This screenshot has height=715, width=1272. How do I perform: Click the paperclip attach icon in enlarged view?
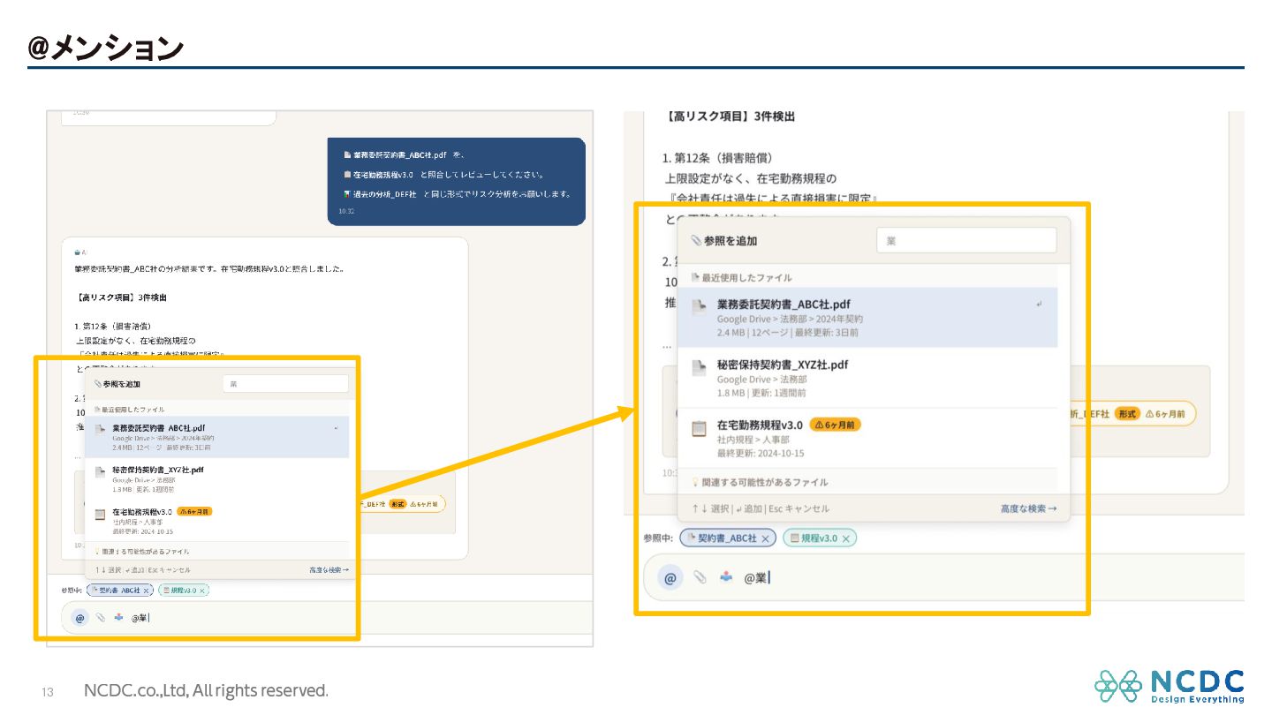click(x=700, y=577)
